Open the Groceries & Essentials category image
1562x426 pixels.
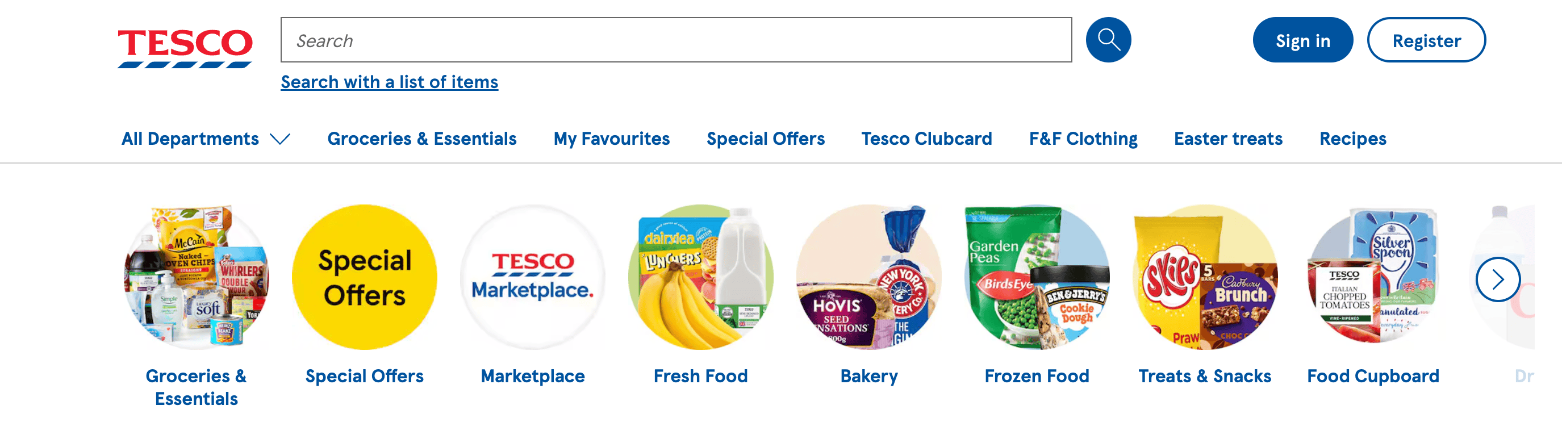click(197, 277)
